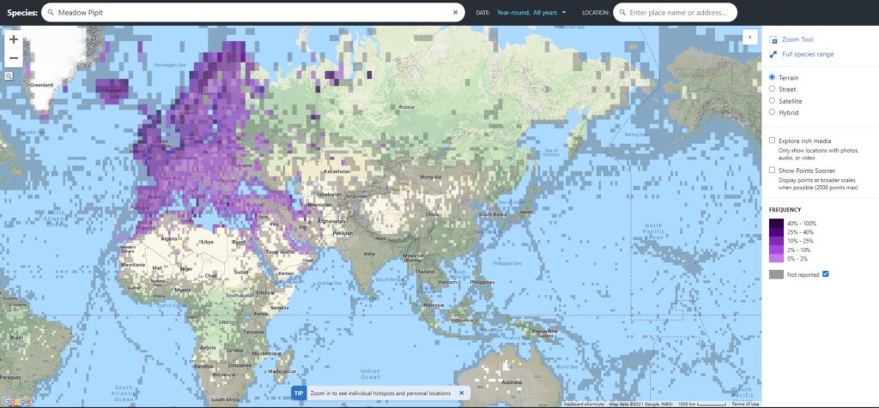The width and height of the screenshot is (879, 408).
Task: Enable the Show Points Sooner checkbox
Action: point(773,170)
